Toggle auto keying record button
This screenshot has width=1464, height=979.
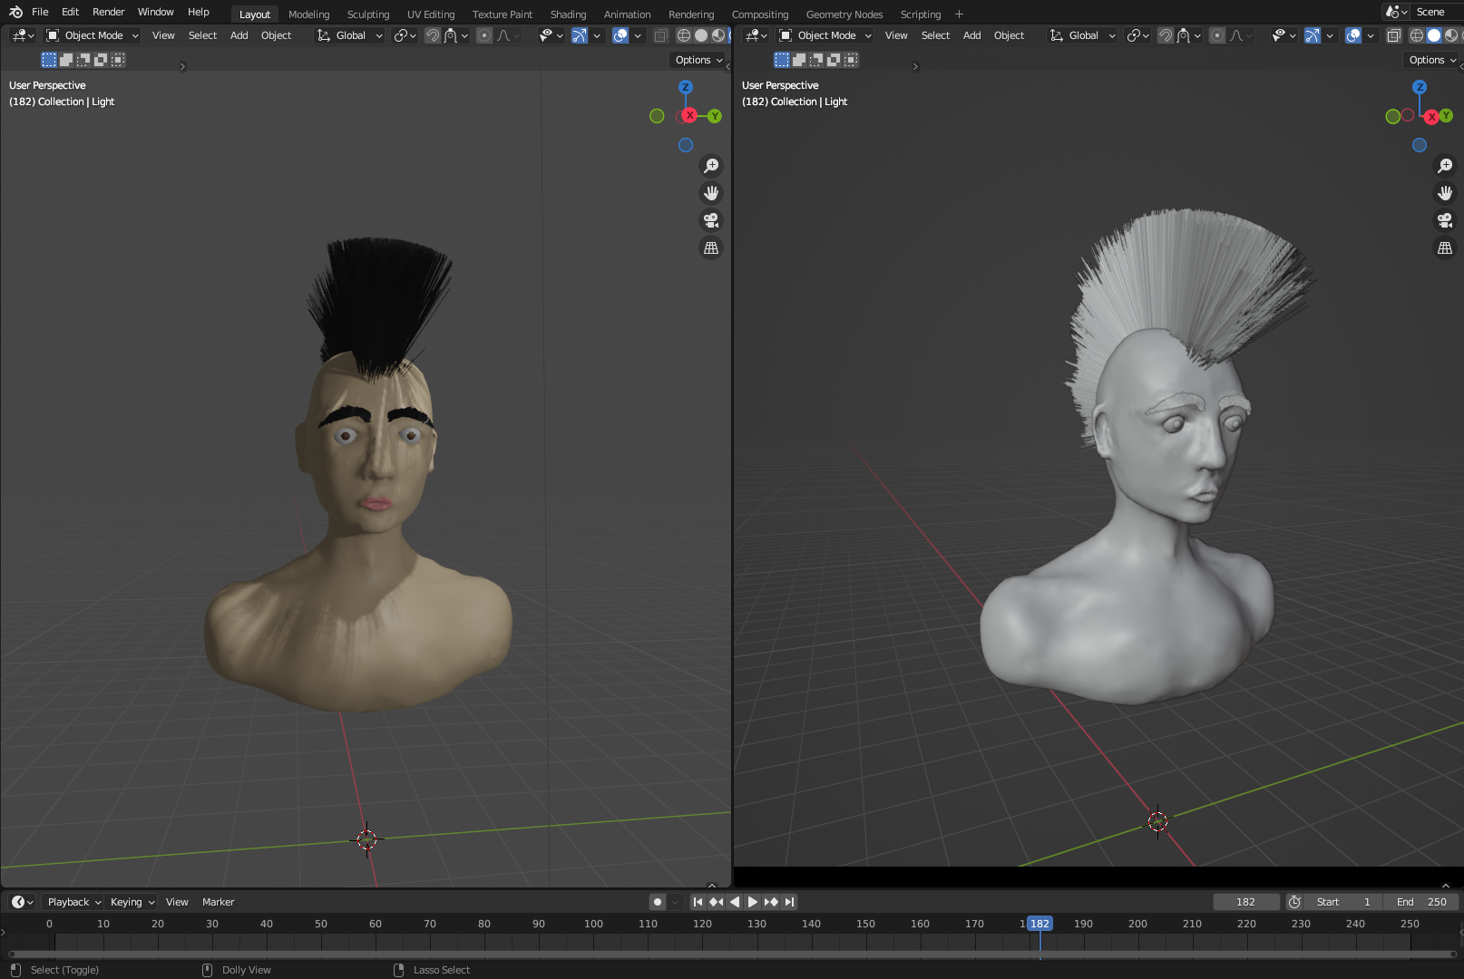(x=658, y=902)
